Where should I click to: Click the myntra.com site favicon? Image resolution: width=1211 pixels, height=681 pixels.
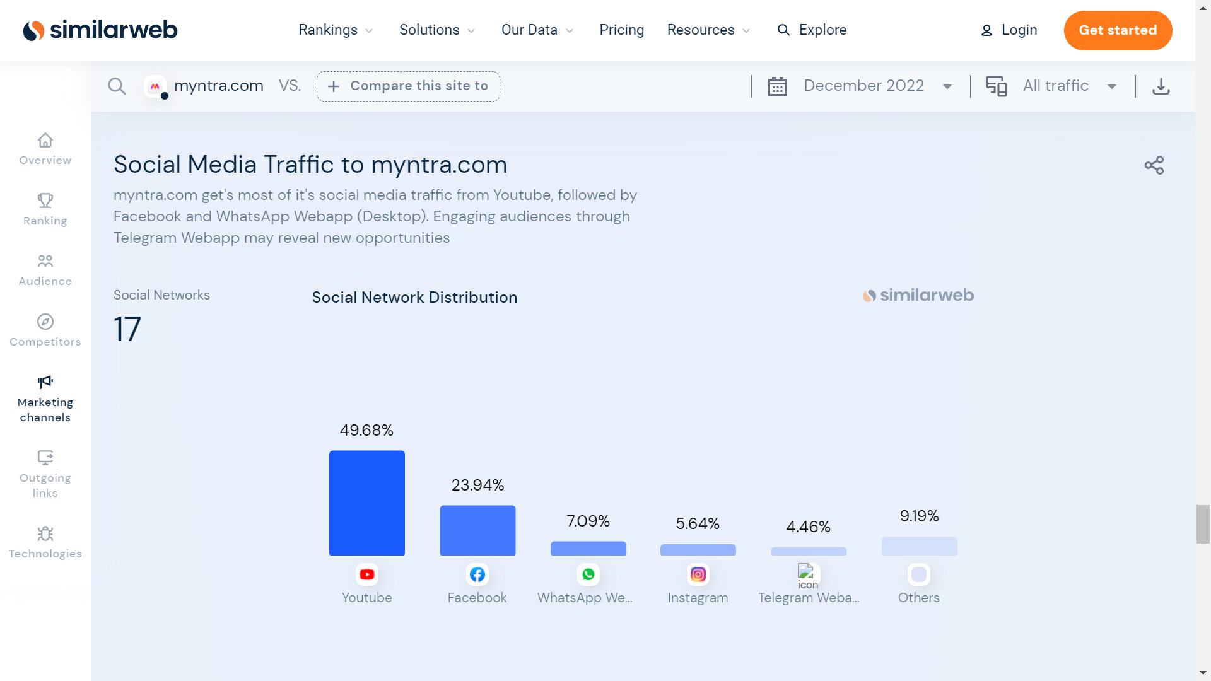(155, 86)
